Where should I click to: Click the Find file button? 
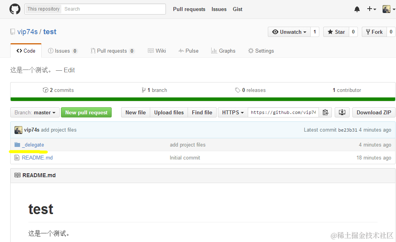(x=202, y=112)
